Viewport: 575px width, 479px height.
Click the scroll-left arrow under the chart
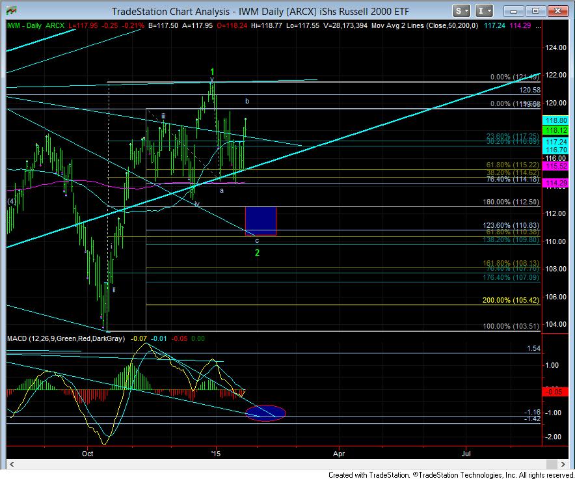tap(12, 464)
